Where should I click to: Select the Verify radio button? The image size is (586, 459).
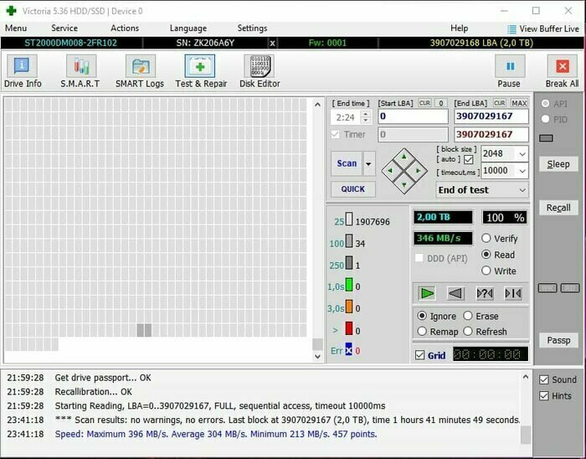(x=486, y=238)
